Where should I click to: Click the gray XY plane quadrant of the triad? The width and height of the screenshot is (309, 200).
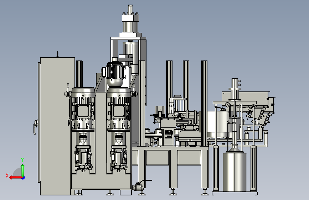(17, 172)
